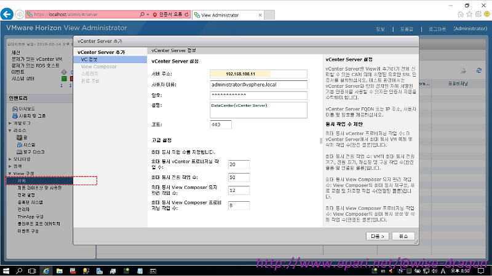This screenshot has width=492, height=276.
Task: Click refresh icon in background server panel
Action: click(479, 71)
